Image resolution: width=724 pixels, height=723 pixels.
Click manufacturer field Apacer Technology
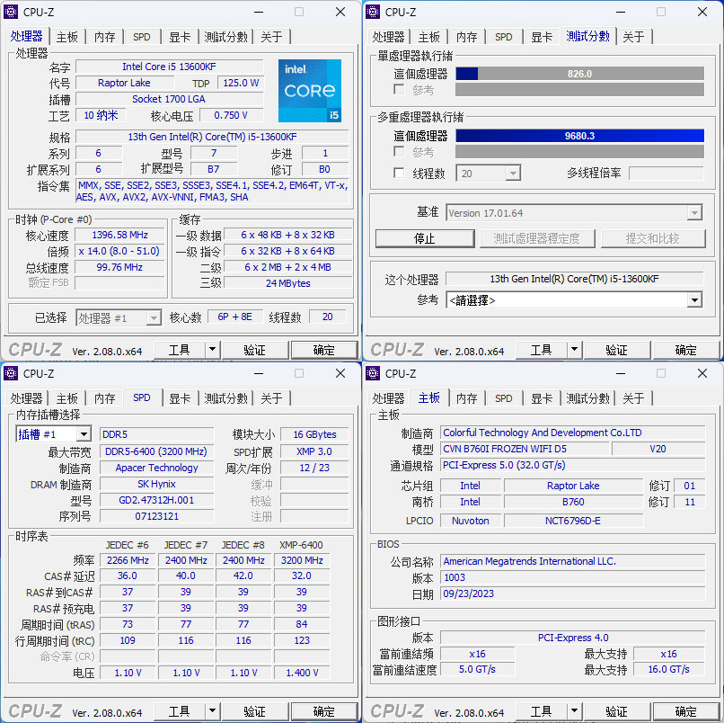[x=156, y=468]
